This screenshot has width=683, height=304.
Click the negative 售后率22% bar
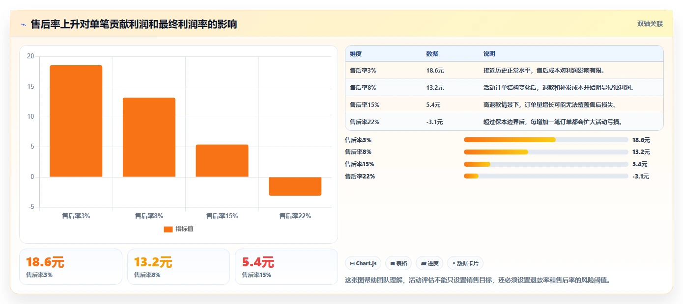(295, 186)
